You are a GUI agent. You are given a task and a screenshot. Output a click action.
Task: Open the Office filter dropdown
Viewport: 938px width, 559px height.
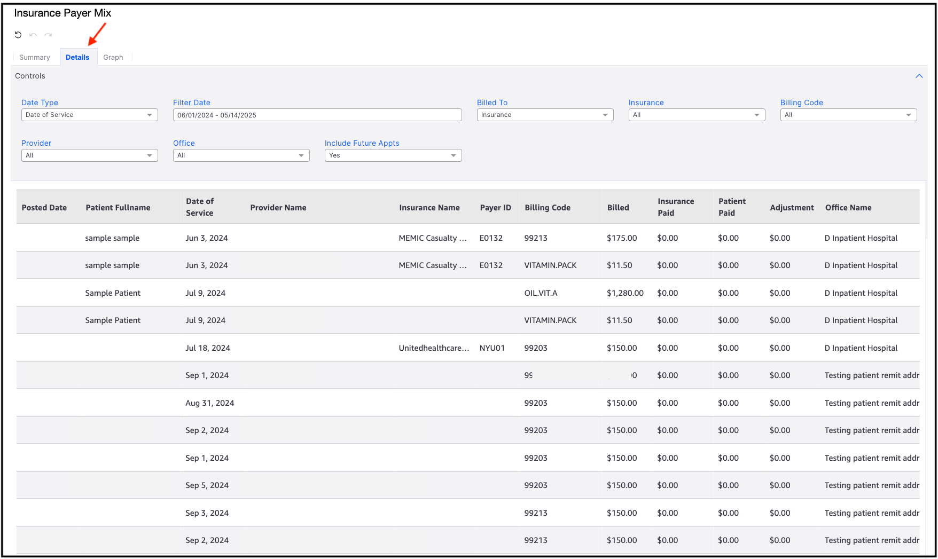pos(241,155)
